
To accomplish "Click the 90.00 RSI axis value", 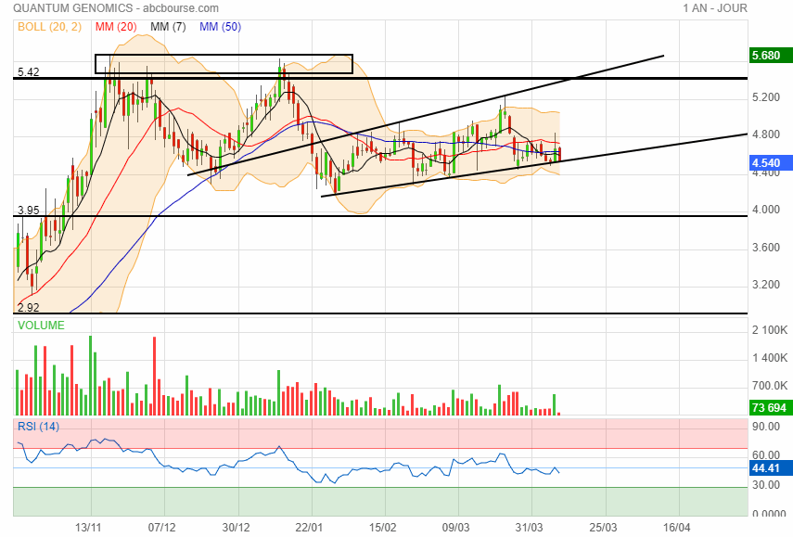I will coord(766,427).
